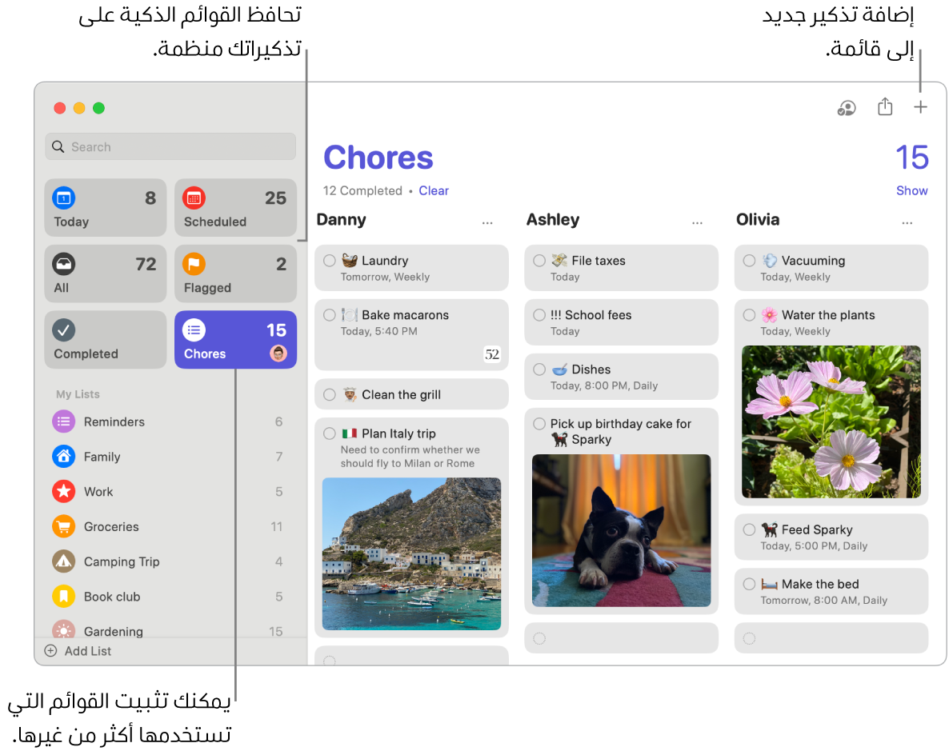Open the Today smart list
Screen dimensions: 949x755
(105, 207)
